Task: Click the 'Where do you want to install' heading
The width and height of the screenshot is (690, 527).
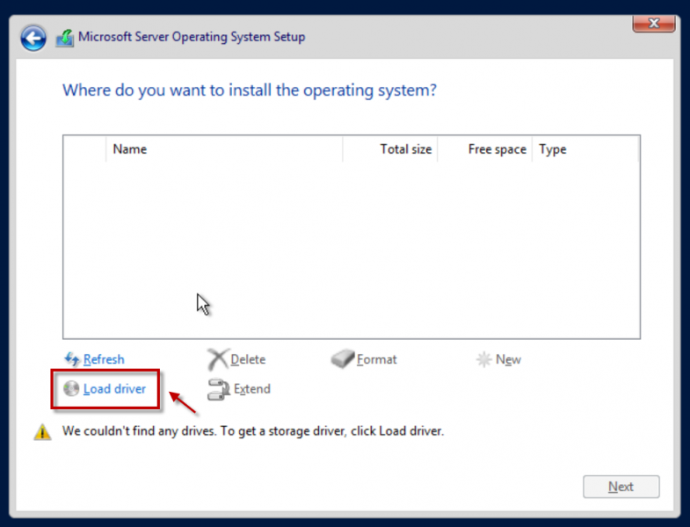Action: 250,90
